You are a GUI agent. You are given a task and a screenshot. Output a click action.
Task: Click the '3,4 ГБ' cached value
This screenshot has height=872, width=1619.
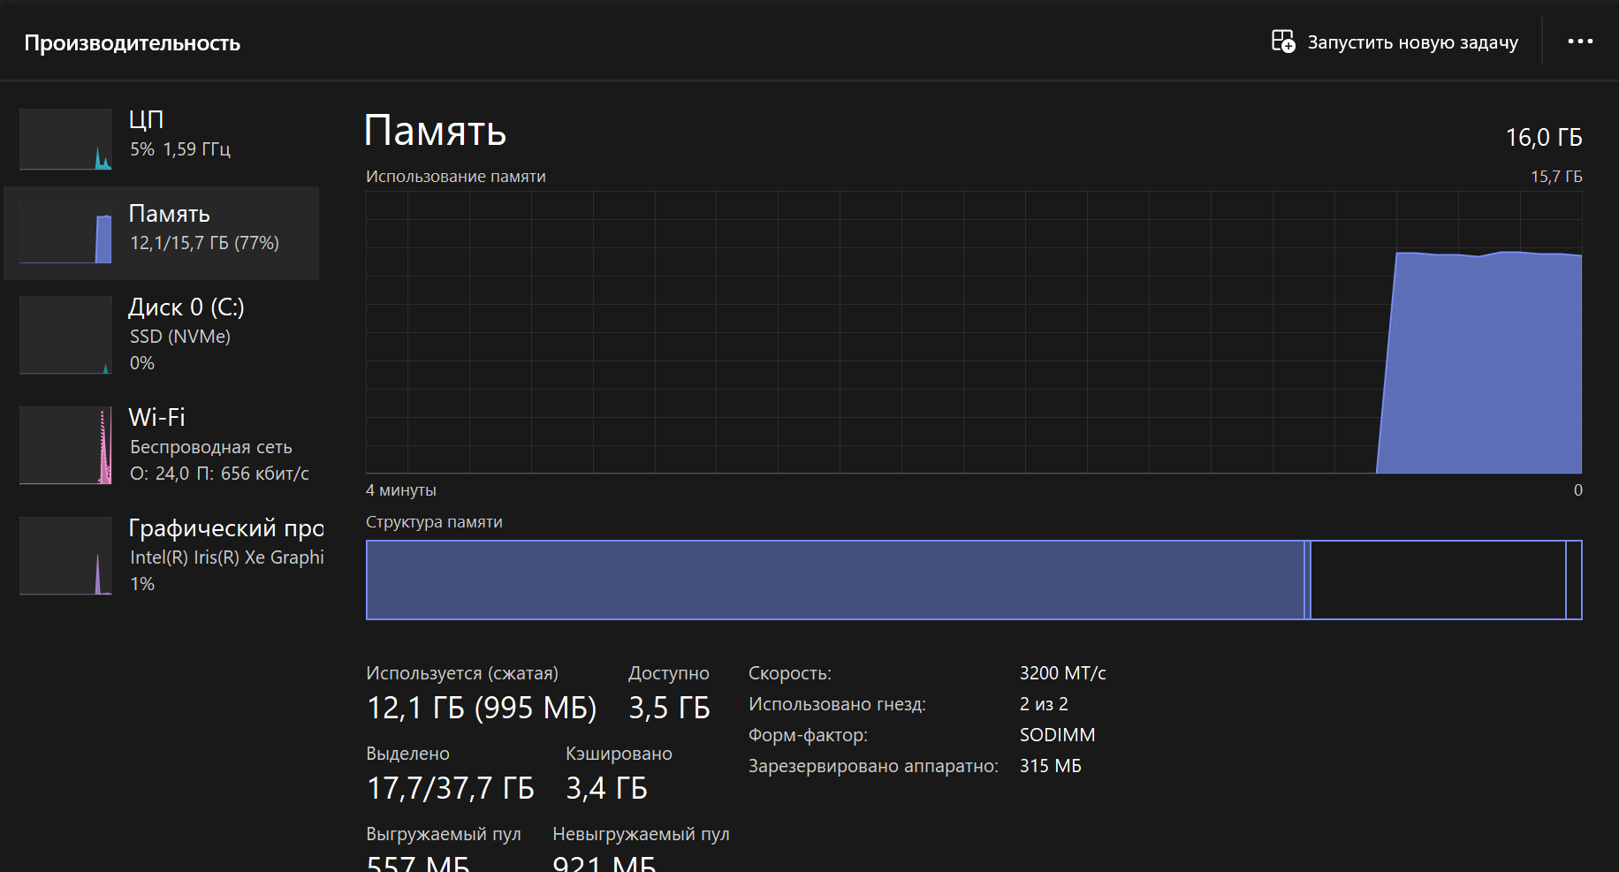point(606,788)
